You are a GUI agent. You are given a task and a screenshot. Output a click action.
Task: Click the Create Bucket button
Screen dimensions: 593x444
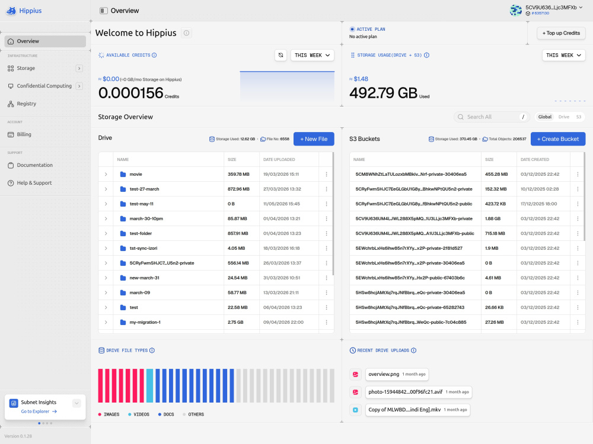pos(558,139)
